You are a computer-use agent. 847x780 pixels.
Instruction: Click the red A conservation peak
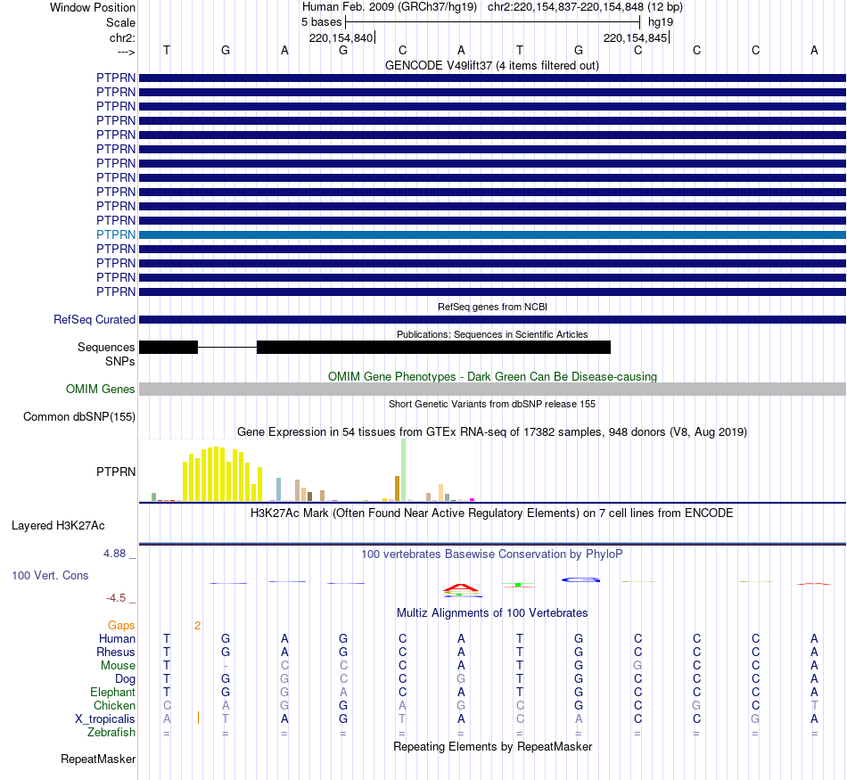click(x=460, y=587)
